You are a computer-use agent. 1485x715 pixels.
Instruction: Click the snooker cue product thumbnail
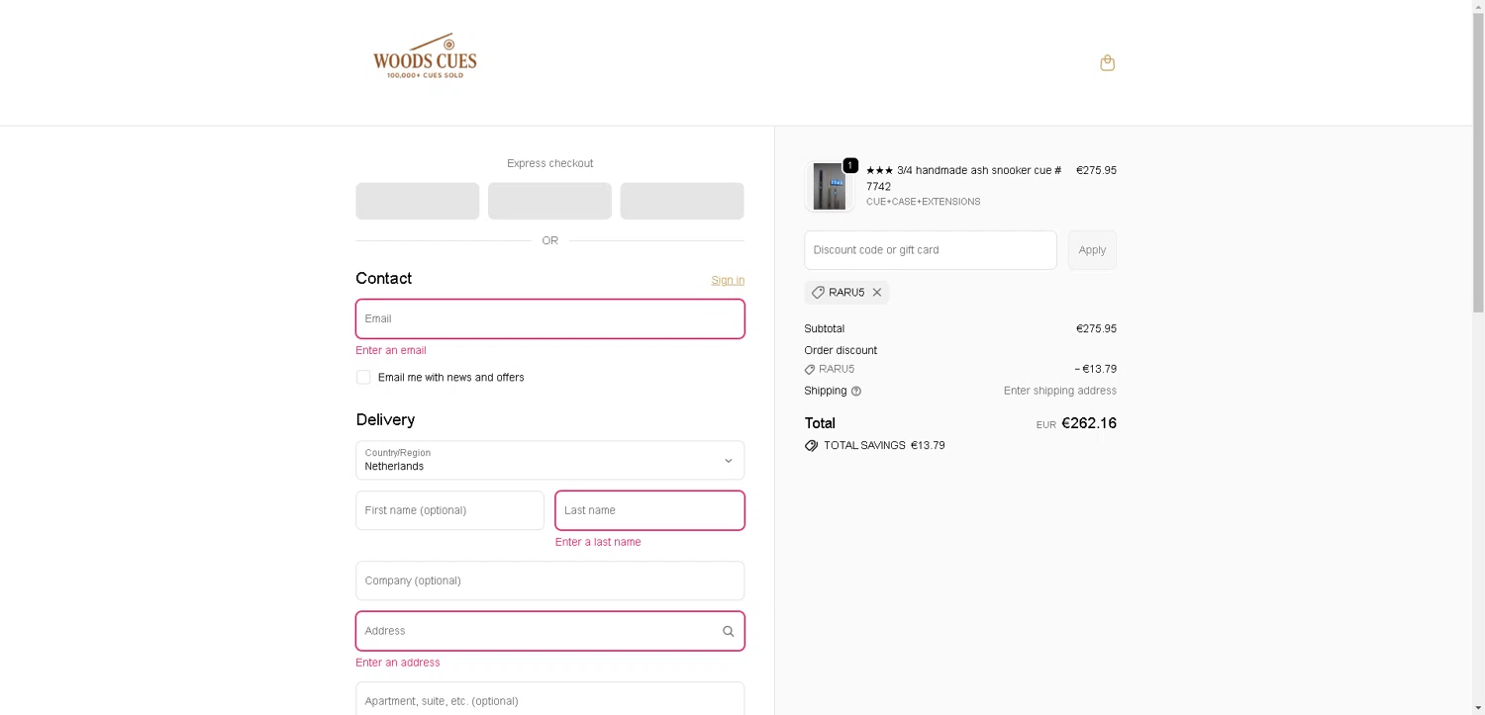[830, 186]
